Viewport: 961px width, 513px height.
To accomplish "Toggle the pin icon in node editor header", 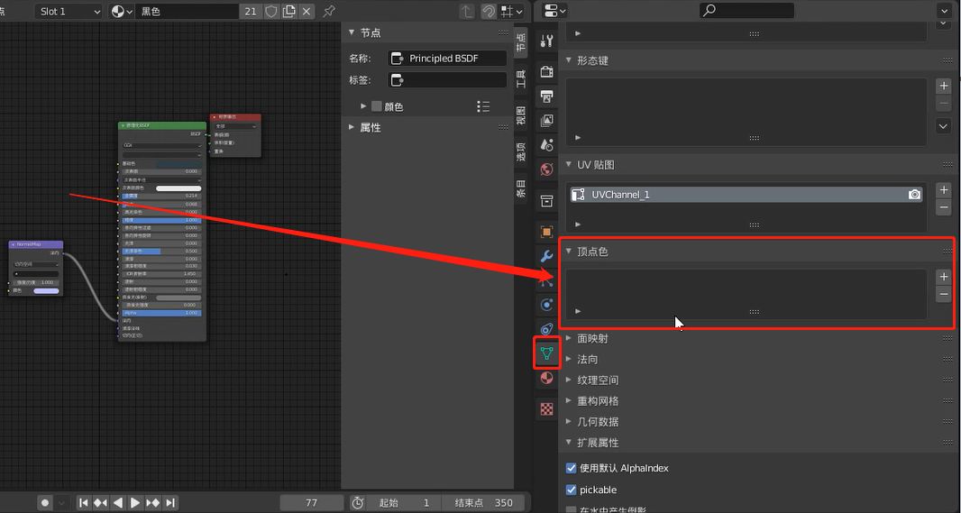I will coord(329,11).
